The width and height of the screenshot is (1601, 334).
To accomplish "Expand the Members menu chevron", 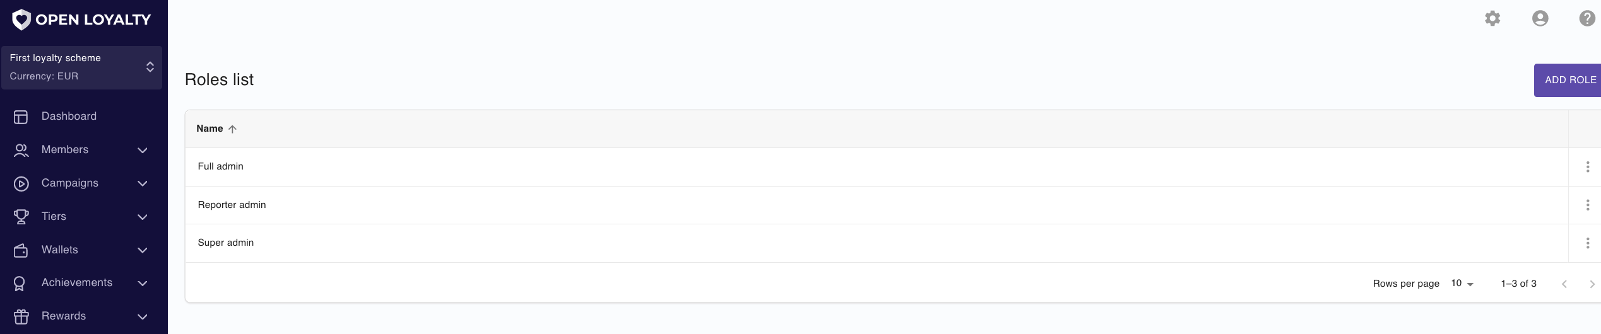I will [143, 150].
